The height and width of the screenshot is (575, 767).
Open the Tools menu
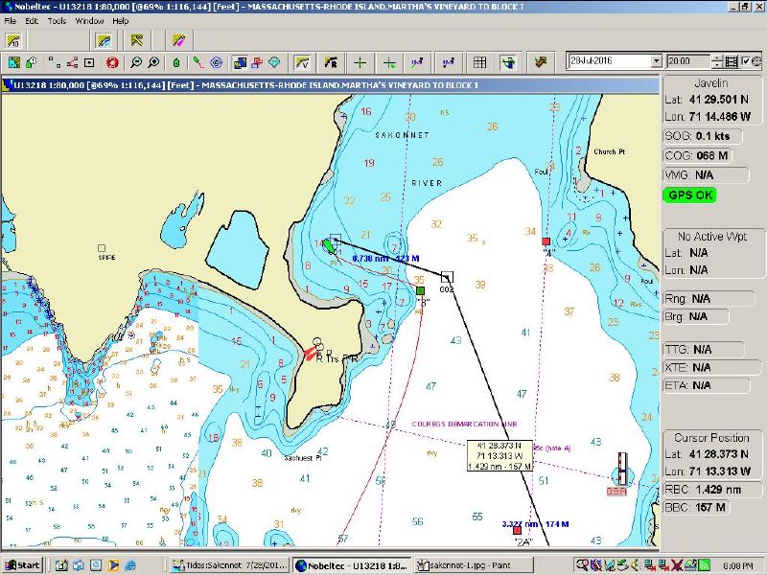click(x=58, y=20)
